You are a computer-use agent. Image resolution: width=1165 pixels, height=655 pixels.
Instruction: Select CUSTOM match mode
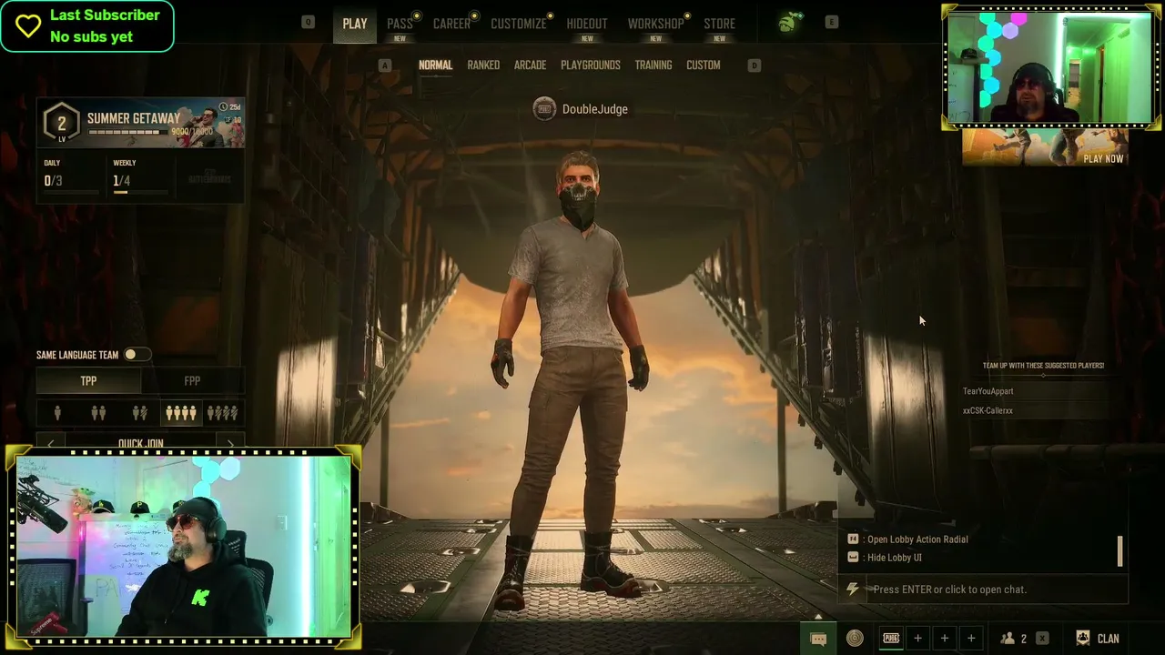(x=703, y=65)
